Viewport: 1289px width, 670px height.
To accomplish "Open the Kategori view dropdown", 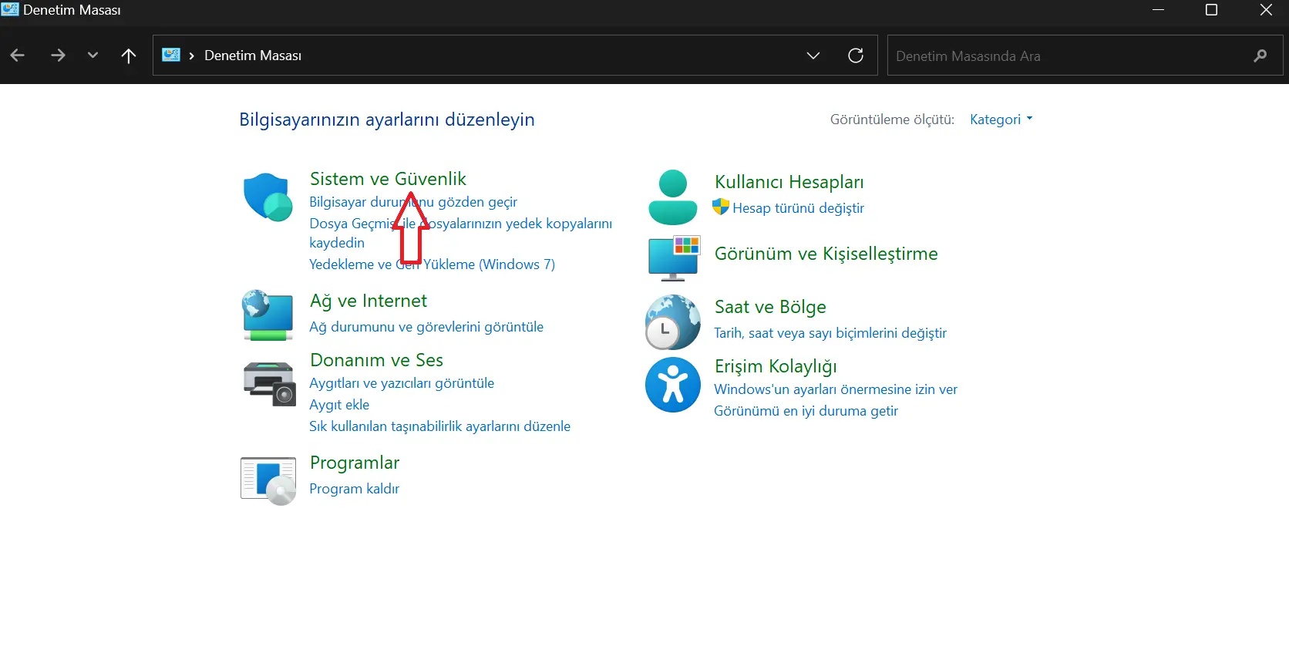I will click(x=1001, y=120).
